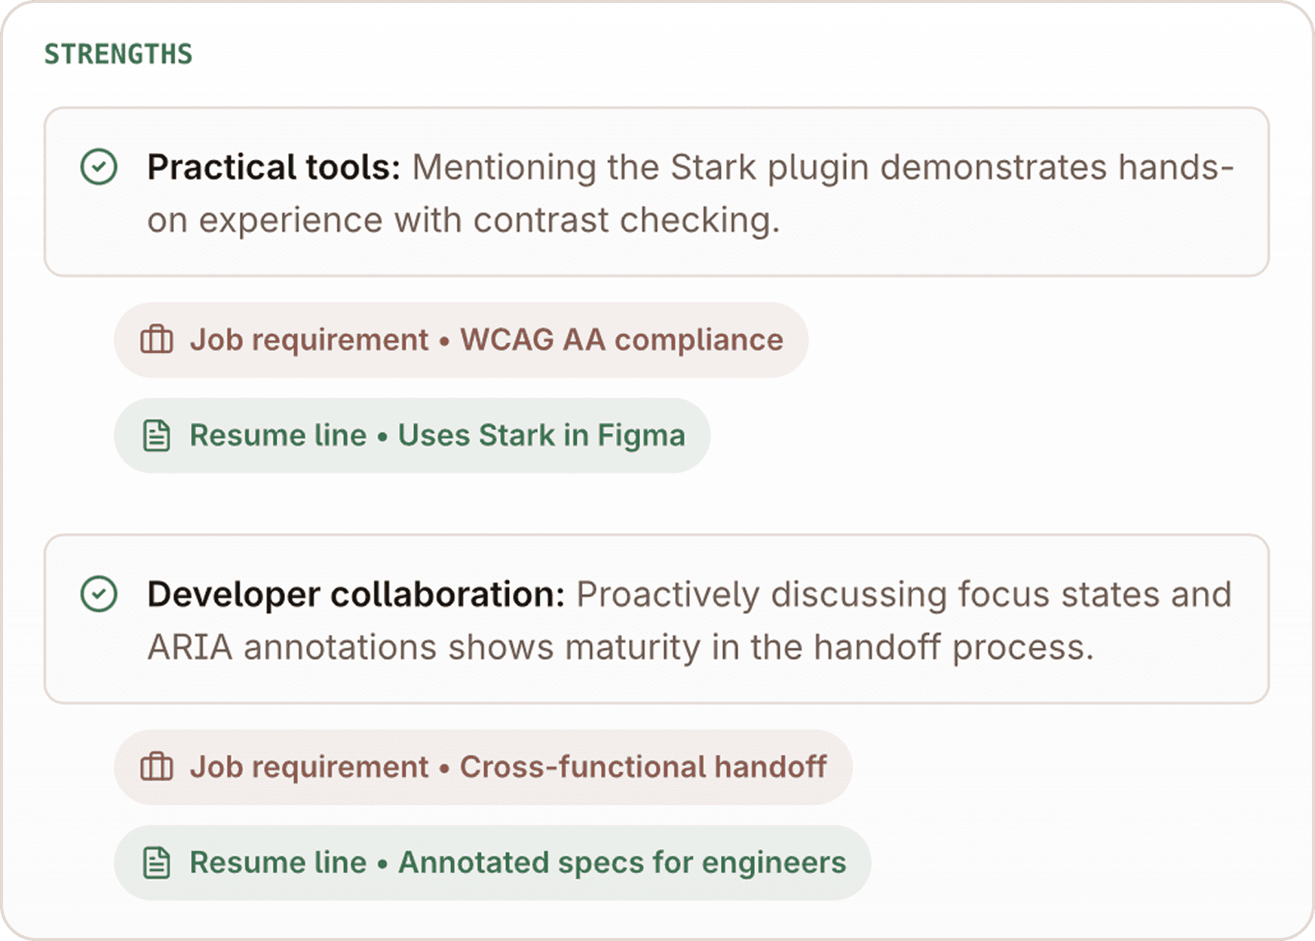The image size is (1315, 941).
Task: Click the checkmark icon beside Practical tools
Action: click(99, 167)
